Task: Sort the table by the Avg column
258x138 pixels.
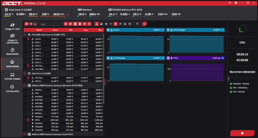Action: 86,30
